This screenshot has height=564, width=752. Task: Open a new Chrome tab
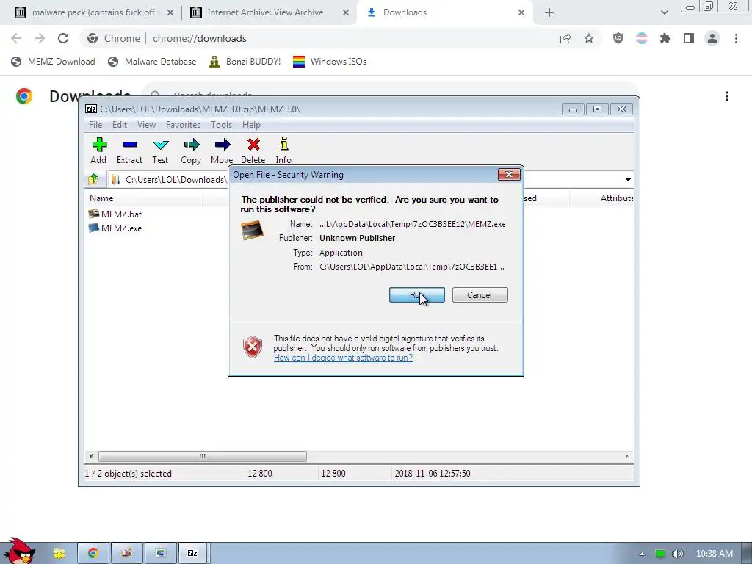click(x=549, y=12)
